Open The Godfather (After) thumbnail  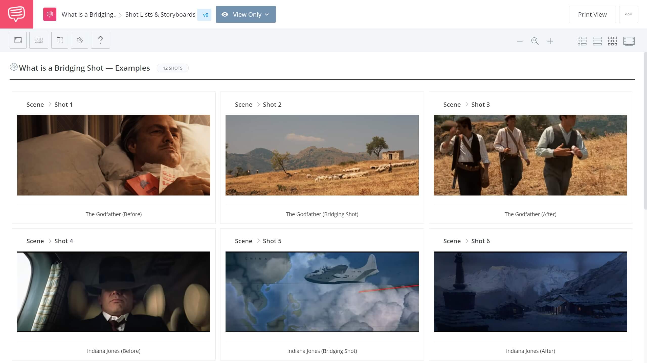(530, 155)
